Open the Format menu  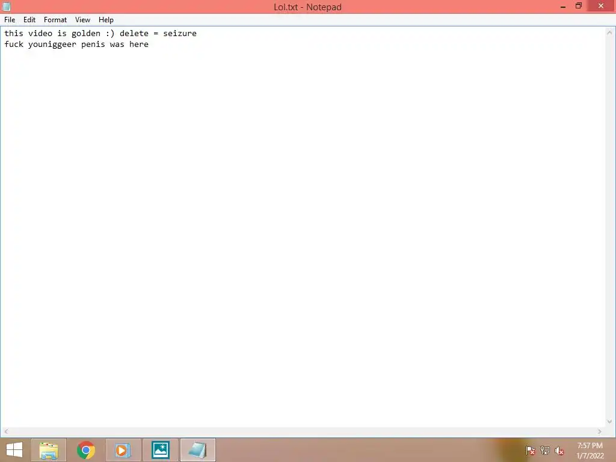click(x=55, y=20)
